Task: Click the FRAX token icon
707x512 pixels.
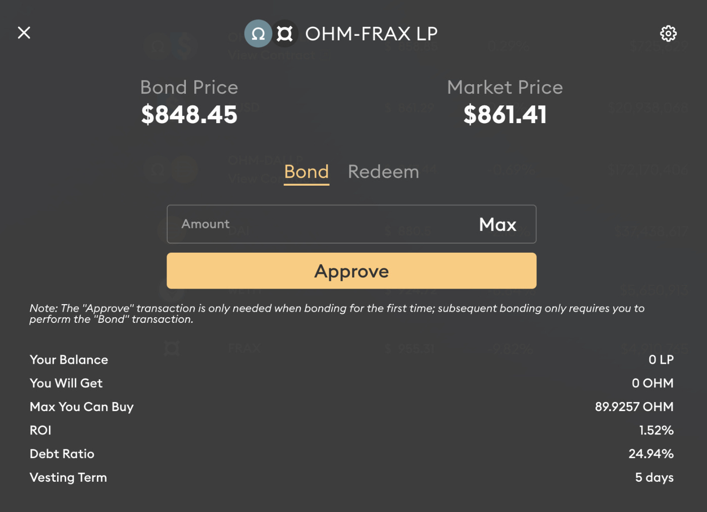Action: pyautogui.click(x=285, y=34)
